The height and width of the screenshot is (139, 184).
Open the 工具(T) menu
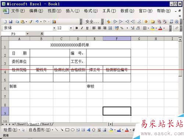(109, 11)
